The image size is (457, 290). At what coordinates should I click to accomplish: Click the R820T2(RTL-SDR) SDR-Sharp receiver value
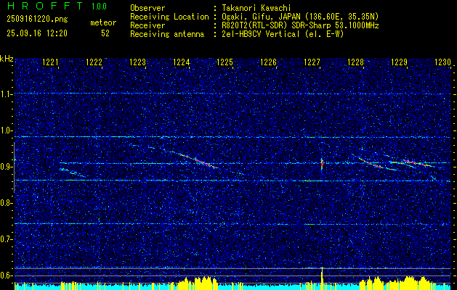(300, 25)
